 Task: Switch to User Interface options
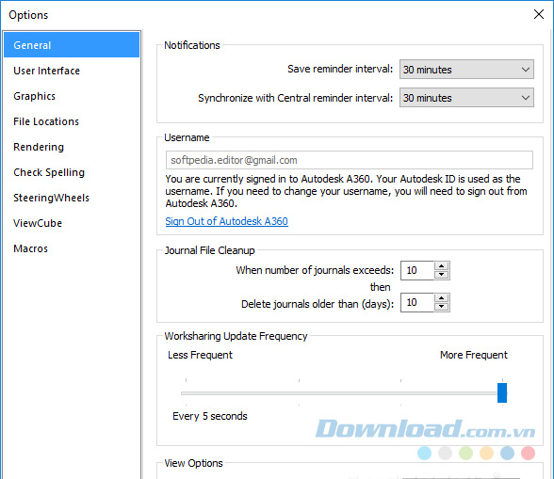[72, 71]
